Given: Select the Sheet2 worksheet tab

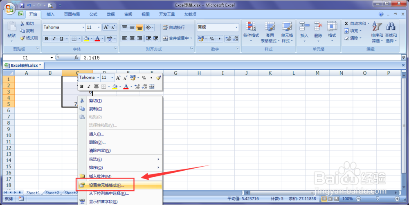Looking at the screenshot, I should point(52,193).
